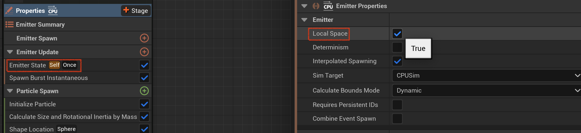Select the Initialize Particle module

coord(32,104)
